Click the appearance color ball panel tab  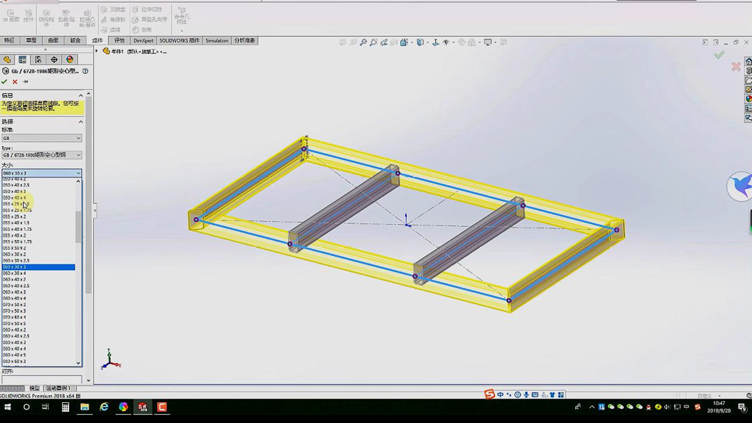coord(70,60)
